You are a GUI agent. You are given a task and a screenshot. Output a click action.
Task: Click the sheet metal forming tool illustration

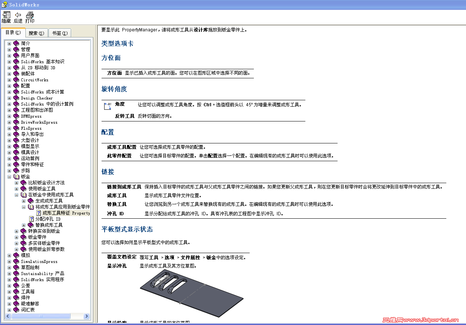tap(191, 293)
